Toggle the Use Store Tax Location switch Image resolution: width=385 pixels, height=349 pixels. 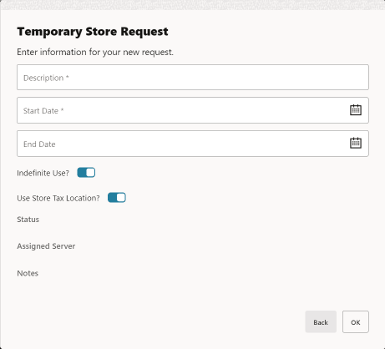click(117, 198)
